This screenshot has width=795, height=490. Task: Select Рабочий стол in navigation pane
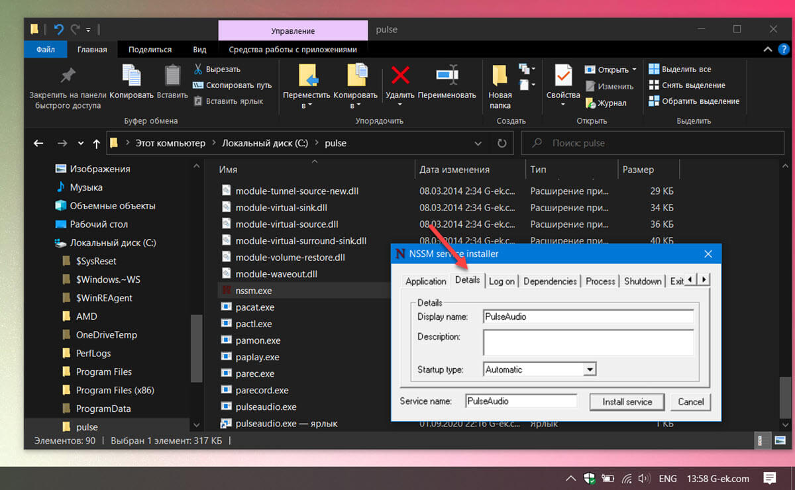pyautogui.click(x=99, y=224)
